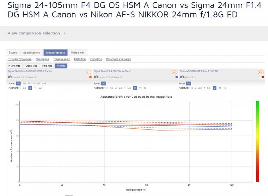
Task: Select the Measurements tab
Action: pyautogui.click(x=56, y=53)
